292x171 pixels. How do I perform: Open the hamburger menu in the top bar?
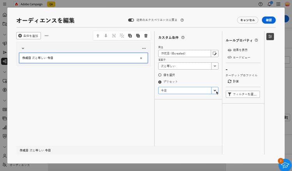tap(5, 4)
